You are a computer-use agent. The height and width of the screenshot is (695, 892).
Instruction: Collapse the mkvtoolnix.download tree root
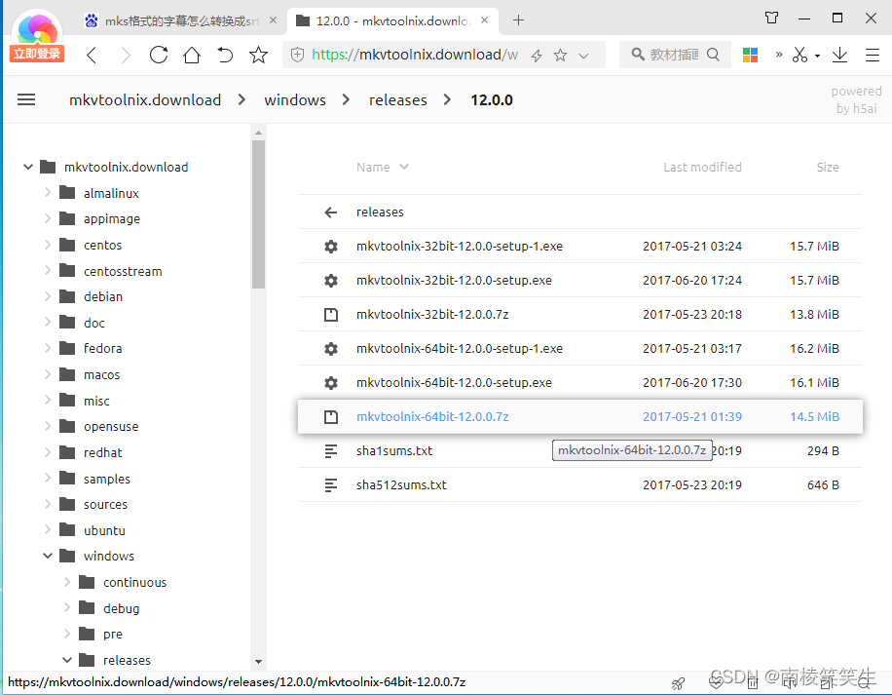[x=28, y=167]
